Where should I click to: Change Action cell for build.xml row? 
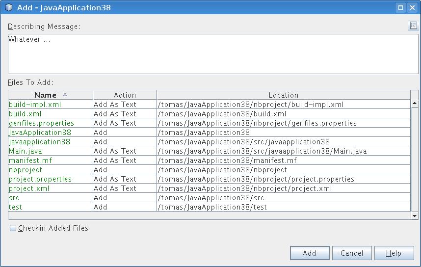[x=125, y=114]
